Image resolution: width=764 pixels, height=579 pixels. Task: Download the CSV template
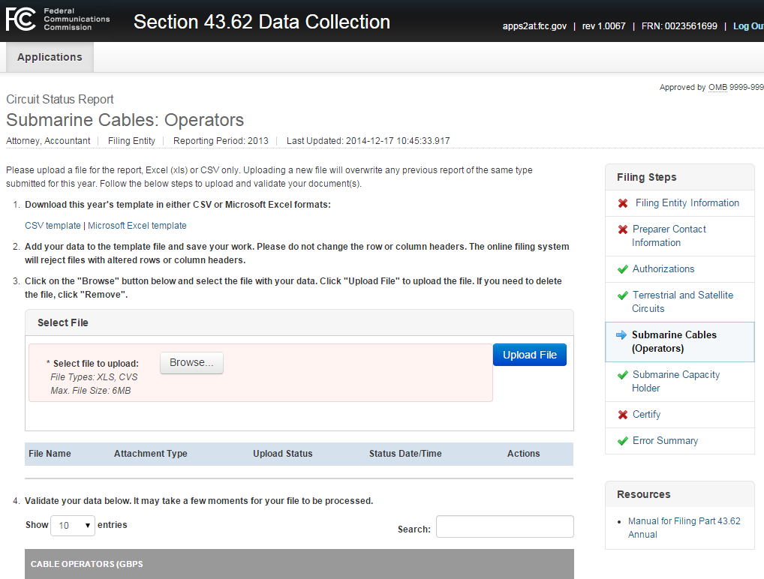point(53,226)
